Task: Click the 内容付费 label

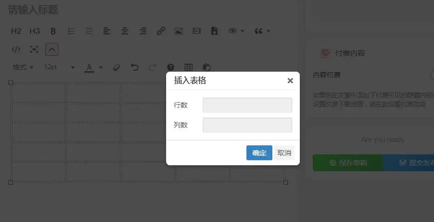Action: point(327,75)
